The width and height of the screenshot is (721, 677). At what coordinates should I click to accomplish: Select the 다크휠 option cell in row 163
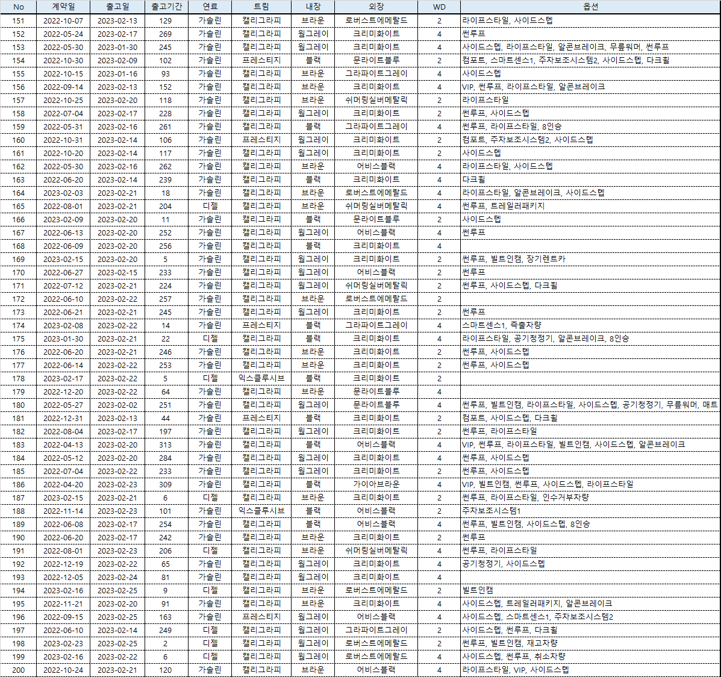pos(590,180)
